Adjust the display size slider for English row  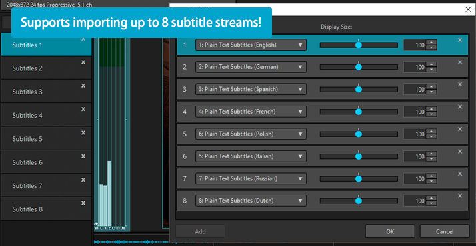pos(359,45)
